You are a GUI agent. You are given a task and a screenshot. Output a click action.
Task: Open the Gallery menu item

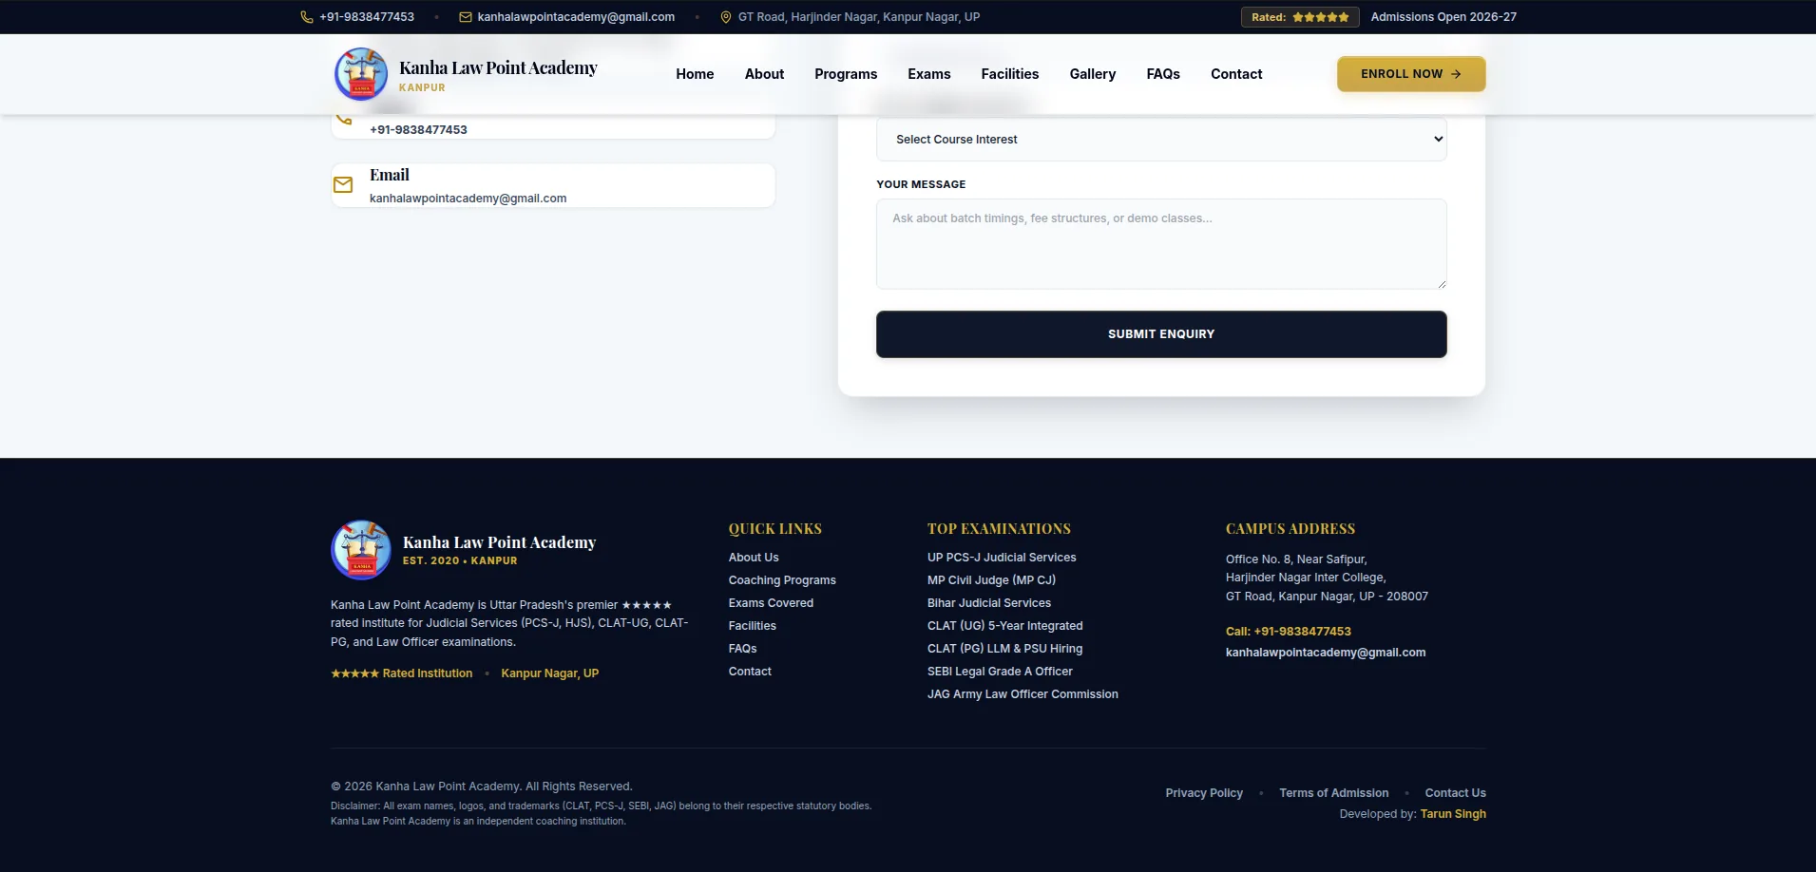pos(1093,74)
